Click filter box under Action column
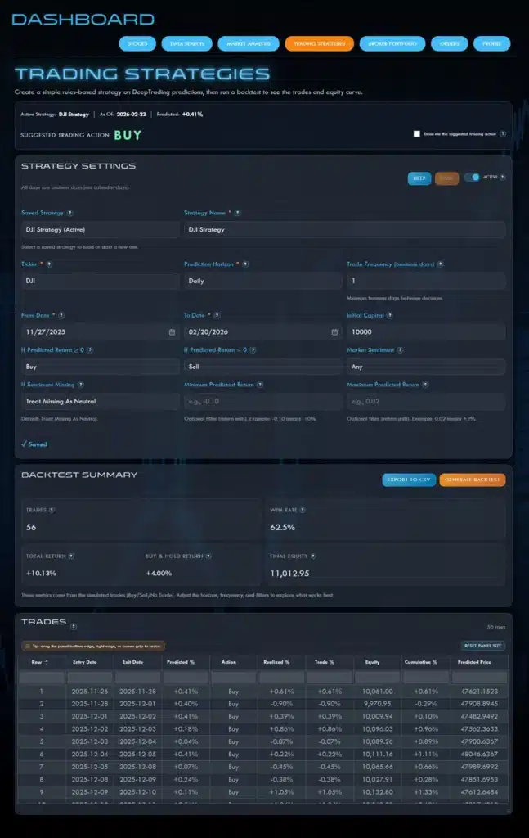This screenshot has width=529, height=838. pos(234,678)
